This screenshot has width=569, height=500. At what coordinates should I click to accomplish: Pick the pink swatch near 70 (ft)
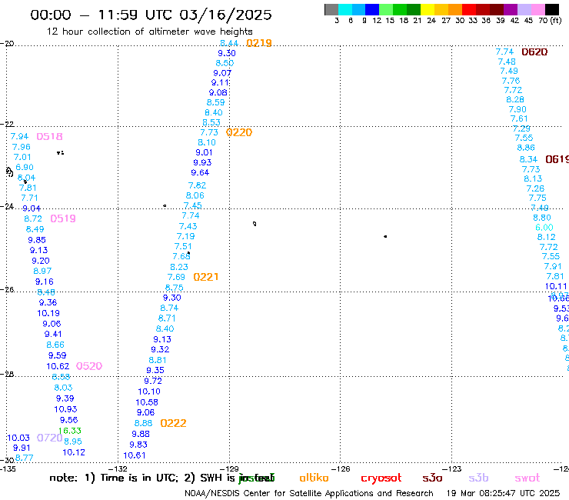pos(538,9)
